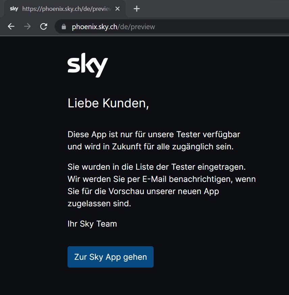Select the phoenix.sky.ch preview tab

point(65,9)
